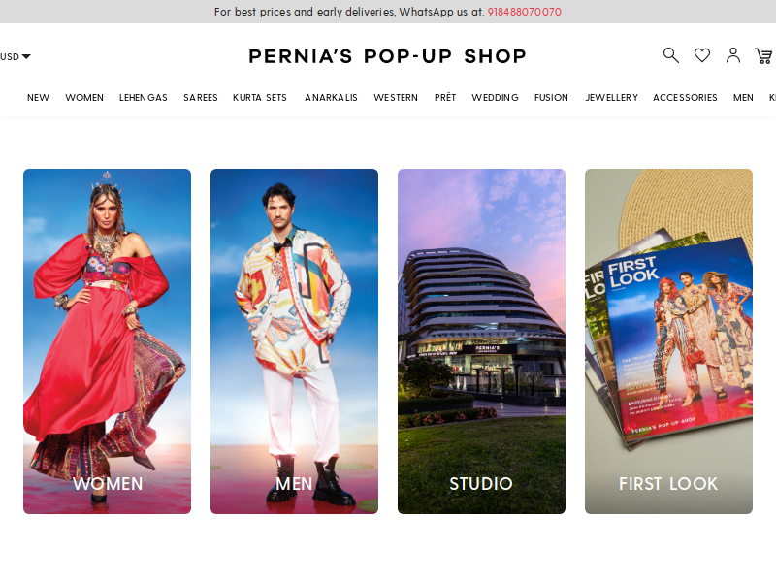Open the ACCESSORIES navigation item
The image size is (776, 582).
point(685,98)
